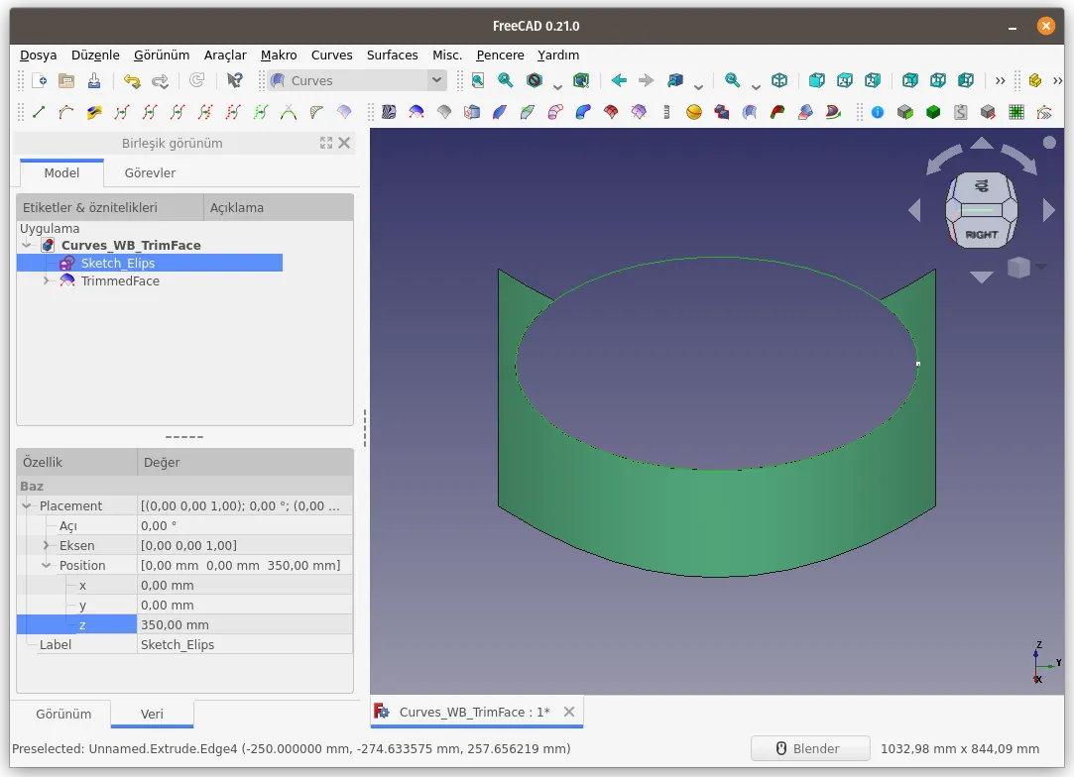1074x777 pixels.
Task: Click the Blender navigation style button
Action: click(x=810, y=749)
